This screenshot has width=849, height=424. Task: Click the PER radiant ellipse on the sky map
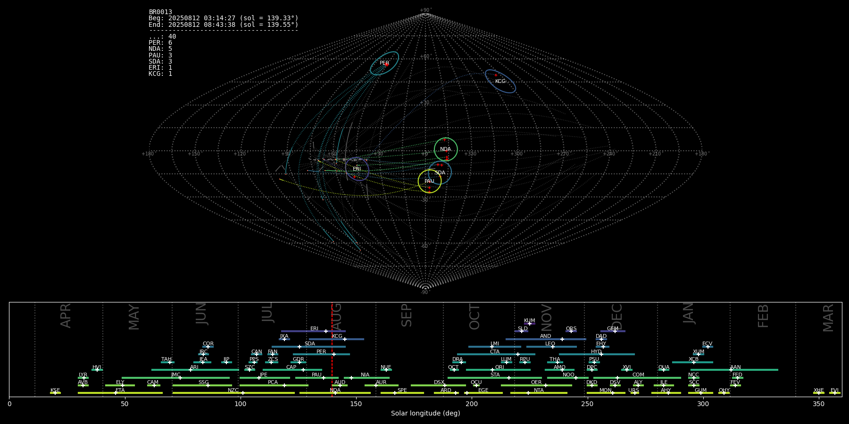pyautogui.click(x=384, y=64)
